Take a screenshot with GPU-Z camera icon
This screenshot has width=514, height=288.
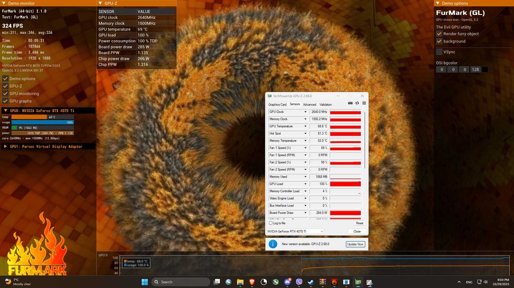[350, 104]
